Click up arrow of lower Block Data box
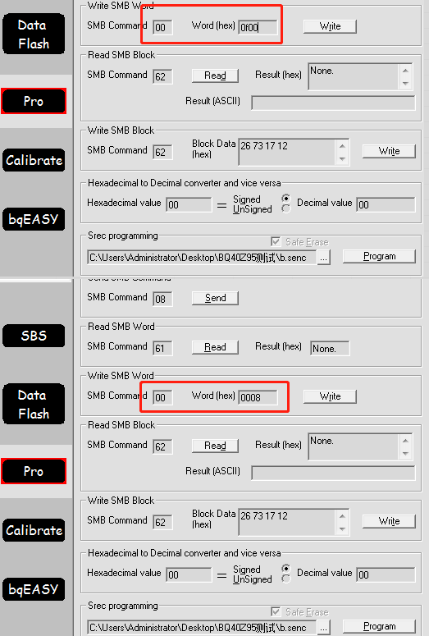The width and height of the screenshot is (429, 636). 342,516
